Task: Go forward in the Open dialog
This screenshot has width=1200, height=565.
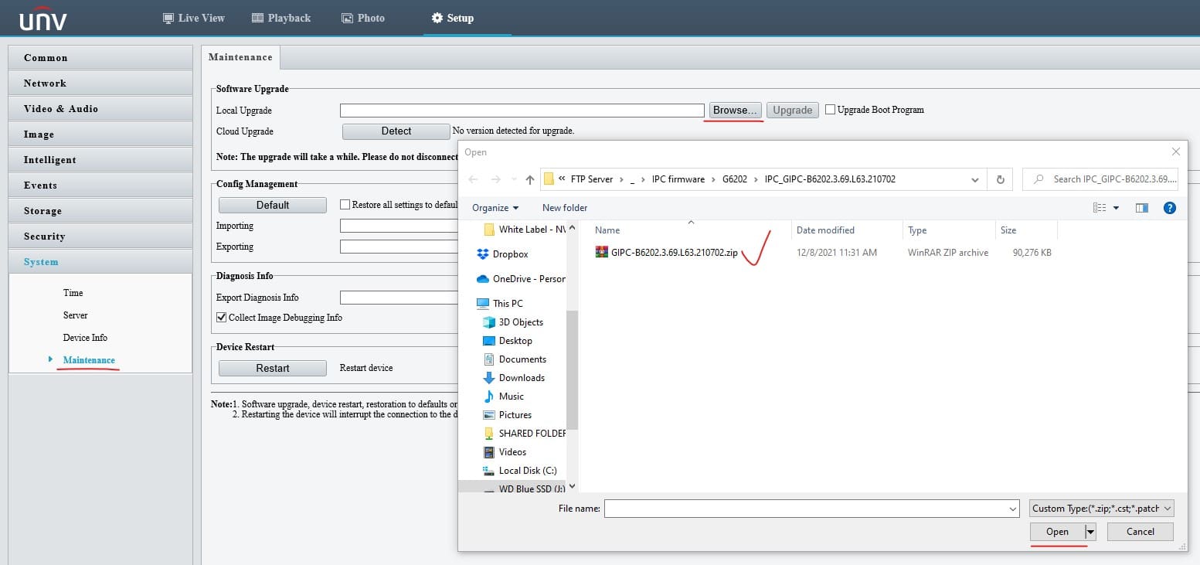Action: click(496, 179)
